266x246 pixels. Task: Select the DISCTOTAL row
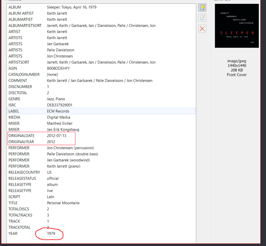(x=101, y=93)
